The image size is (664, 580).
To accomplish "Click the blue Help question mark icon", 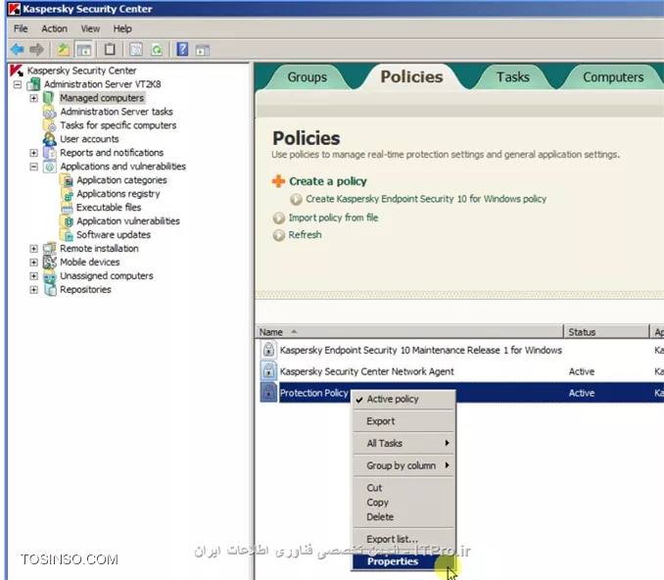I will 182,49.
